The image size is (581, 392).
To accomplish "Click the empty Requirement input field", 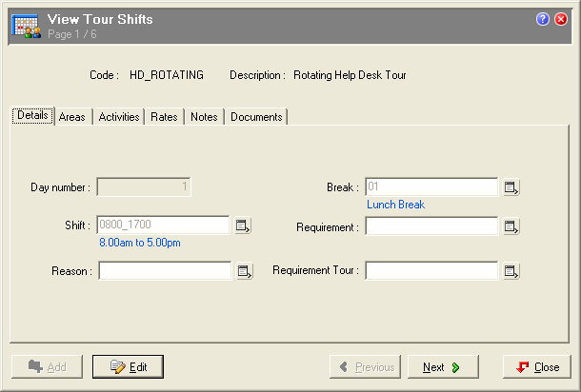I will click(x=431, y=226).
